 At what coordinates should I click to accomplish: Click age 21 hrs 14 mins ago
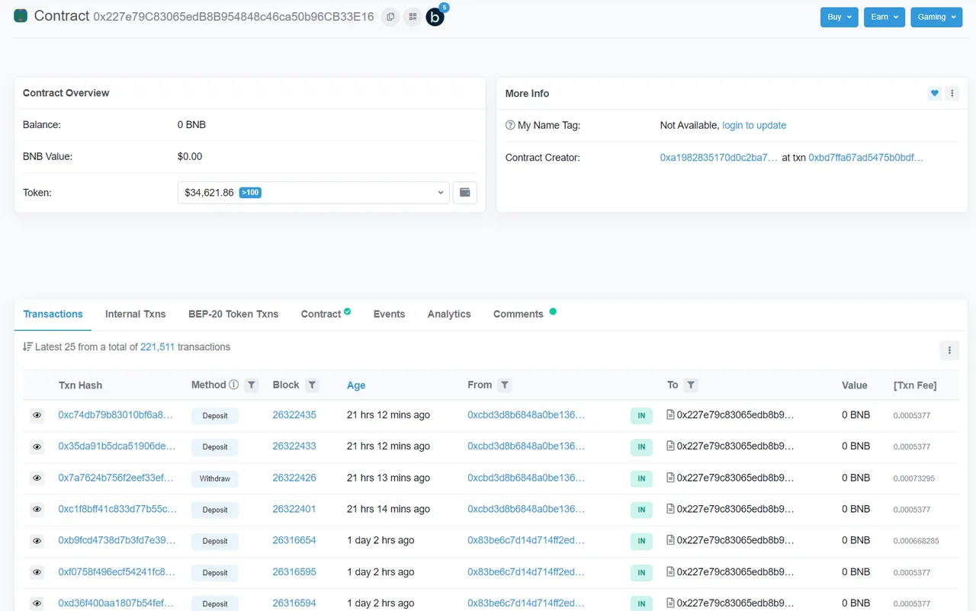click(388, 509)
